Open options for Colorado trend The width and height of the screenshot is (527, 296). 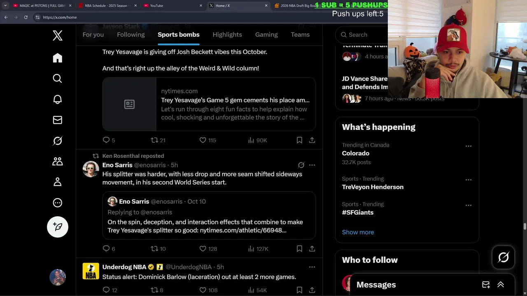(469, 146)
